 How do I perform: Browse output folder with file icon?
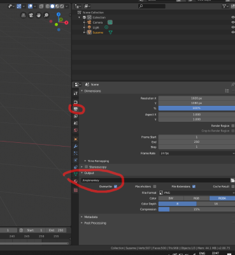232,180
